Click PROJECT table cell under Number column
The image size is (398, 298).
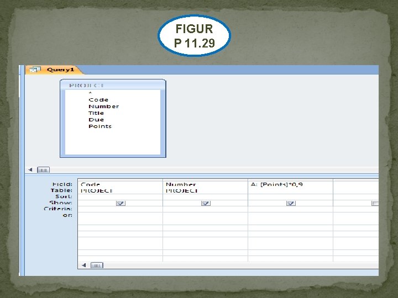[x=205, y=190]
